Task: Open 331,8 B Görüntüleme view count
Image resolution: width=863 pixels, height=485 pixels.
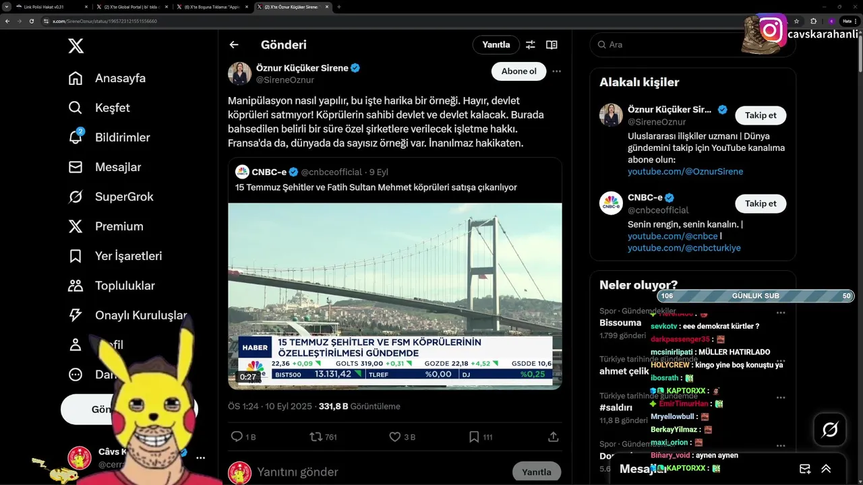Action: pos(359,406)
